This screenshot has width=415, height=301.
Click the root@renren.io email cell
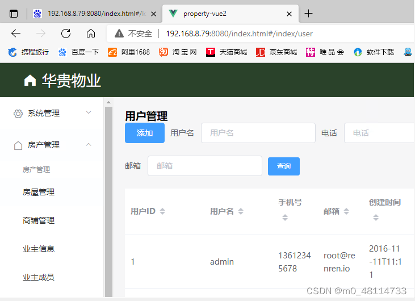pyautogui.click(x=339, y=262)
